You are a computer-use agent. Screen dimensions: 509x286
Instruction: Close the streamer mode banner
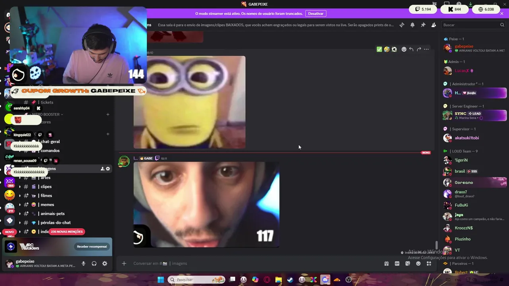click(x=502, y=14)
